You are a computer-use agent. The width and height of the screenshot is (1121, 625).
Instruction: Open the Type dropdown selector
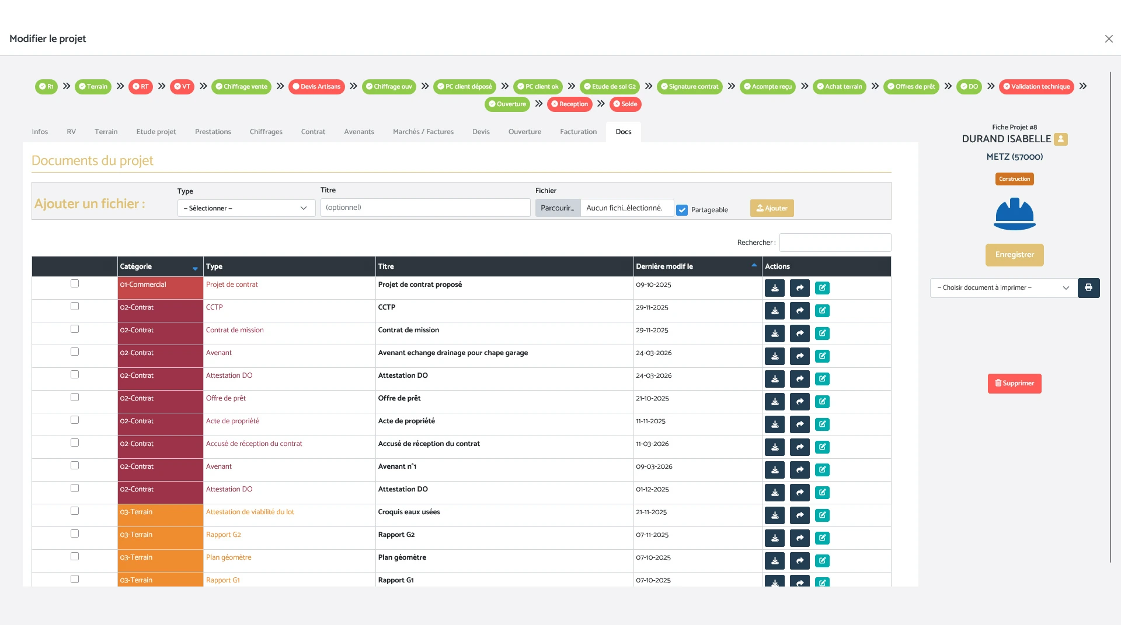246,208
